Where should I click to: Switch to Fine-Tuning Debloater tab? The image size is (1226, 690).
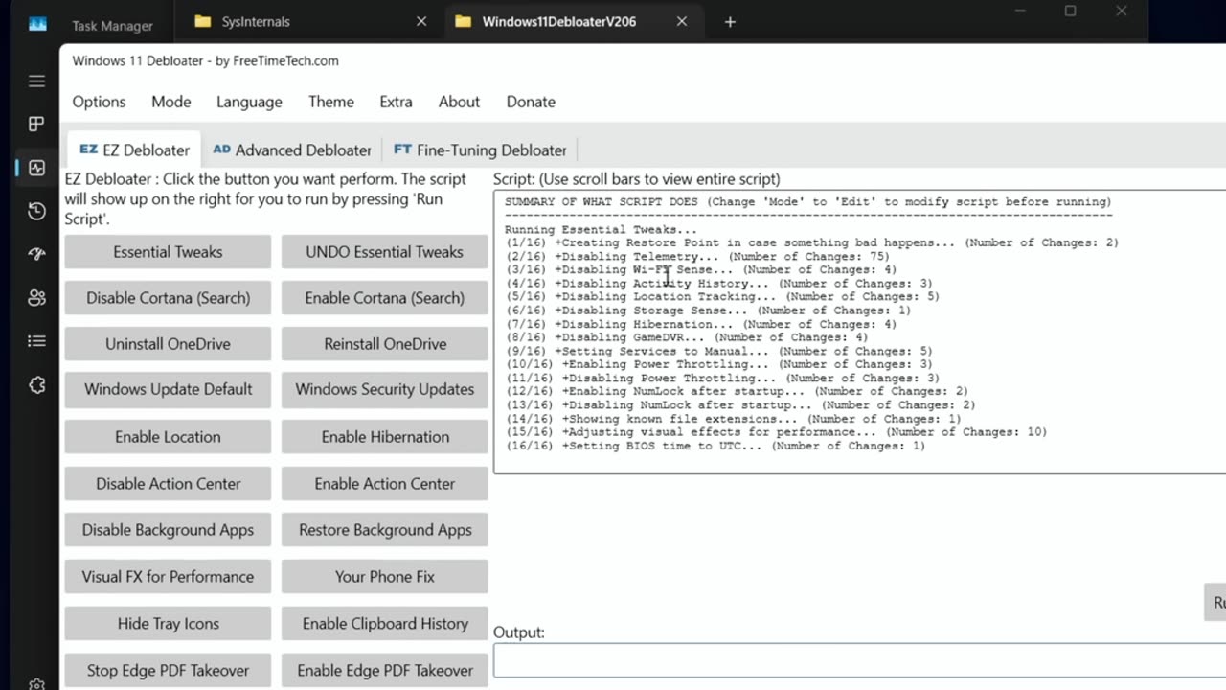click(480, 149)
